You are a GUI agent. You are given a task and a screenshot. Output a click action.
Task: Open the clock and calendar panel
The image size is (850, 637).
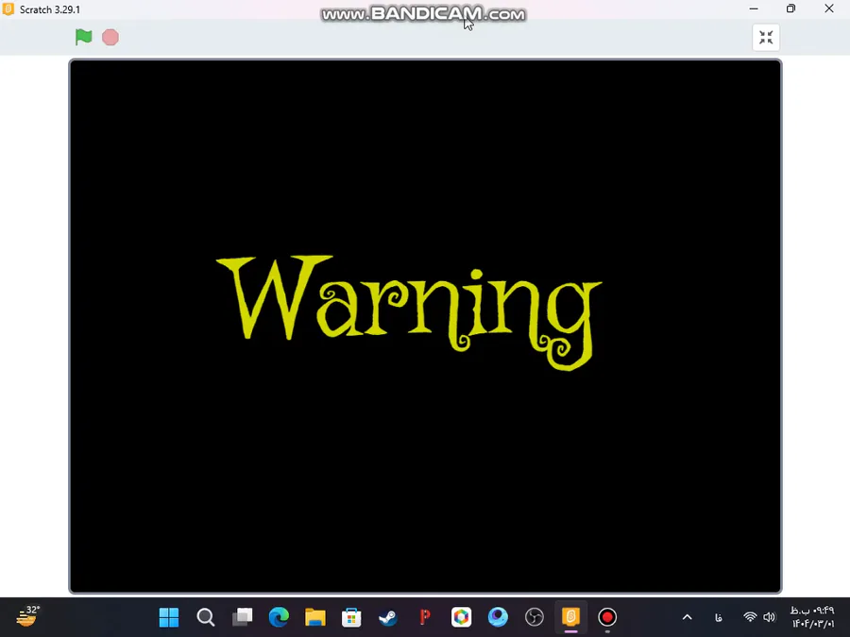click(812, 617)
